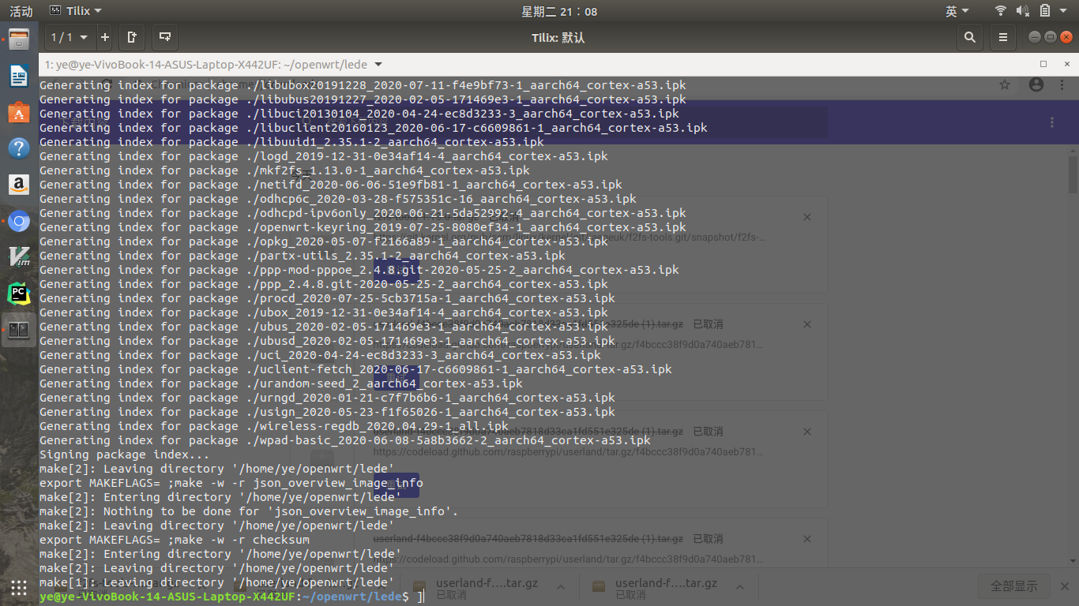Viewport: 1079px width, 606px height.
Task: Open the Tilix hamburger menu
Action: coord(1002,37)
